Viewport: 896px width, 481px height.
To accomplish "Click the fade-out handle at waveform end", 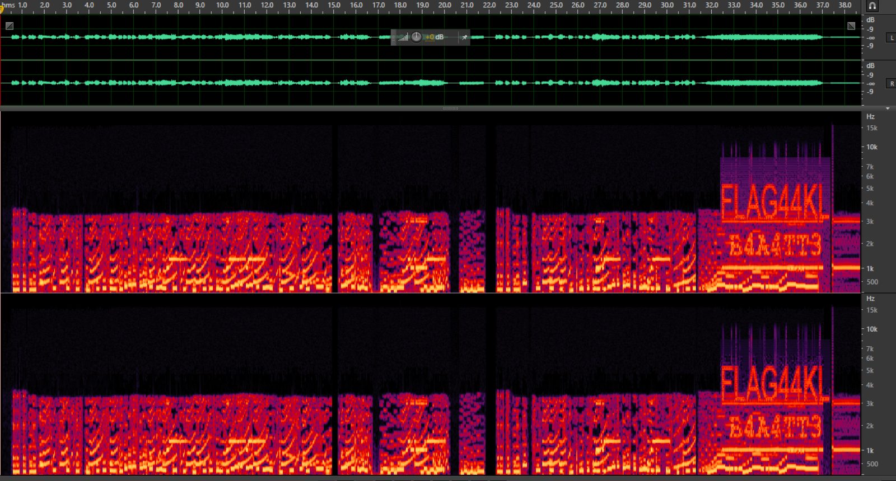I will (851, 26).
